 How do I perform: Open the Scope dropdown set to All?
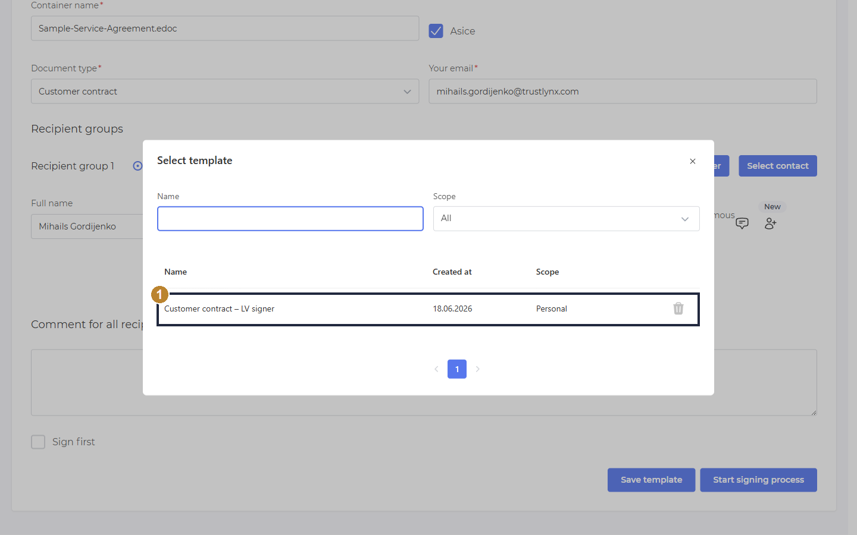pos(566,219)
